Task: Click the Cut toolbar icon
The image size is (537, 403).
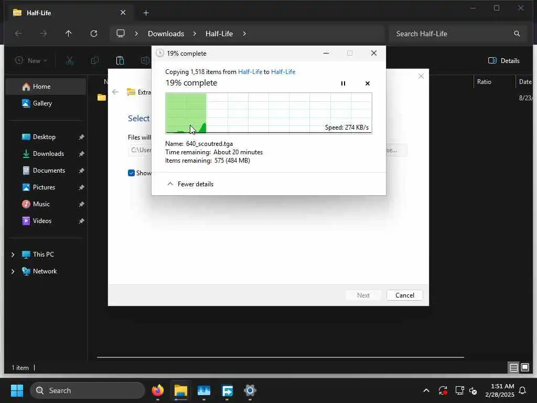Action: click(70, 61)
